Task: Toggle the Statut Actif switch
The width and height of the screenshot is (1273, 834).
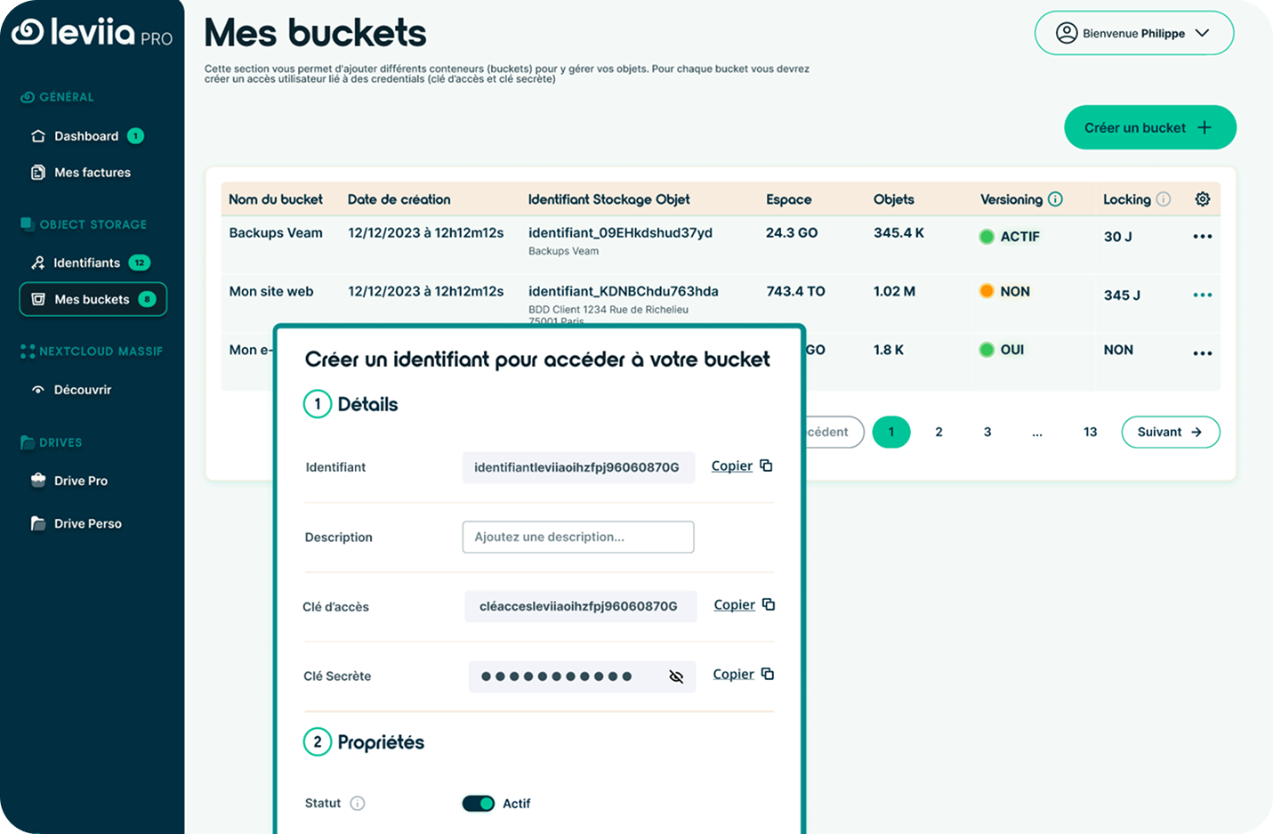Action: pyautogui.click(x=479, y=803)
